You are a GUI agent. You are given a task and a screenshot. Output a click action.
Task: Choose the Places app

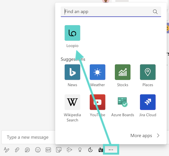(148, 72)
